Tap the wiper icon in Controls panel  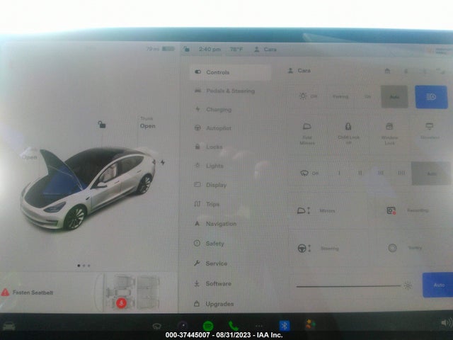coord(304,173)
